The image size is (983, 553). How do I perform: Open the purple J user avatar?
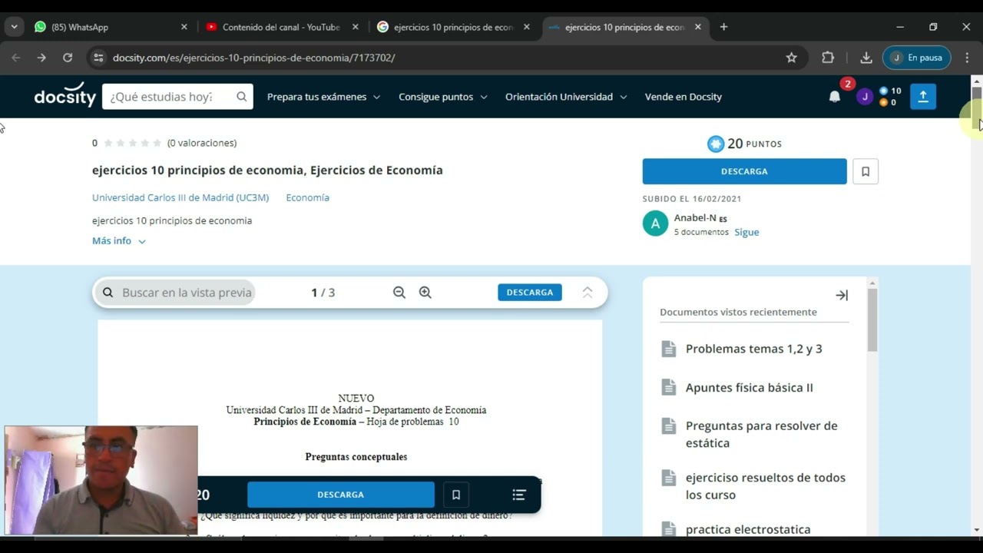pos(865,97)
